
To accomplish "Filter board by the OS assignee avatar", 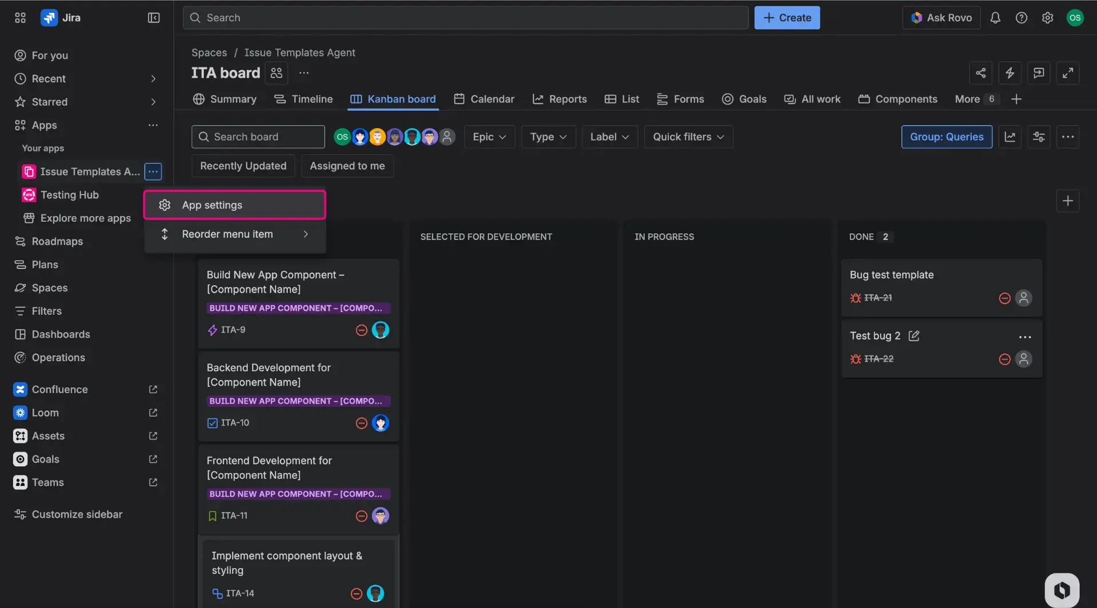I will (342, 137).
